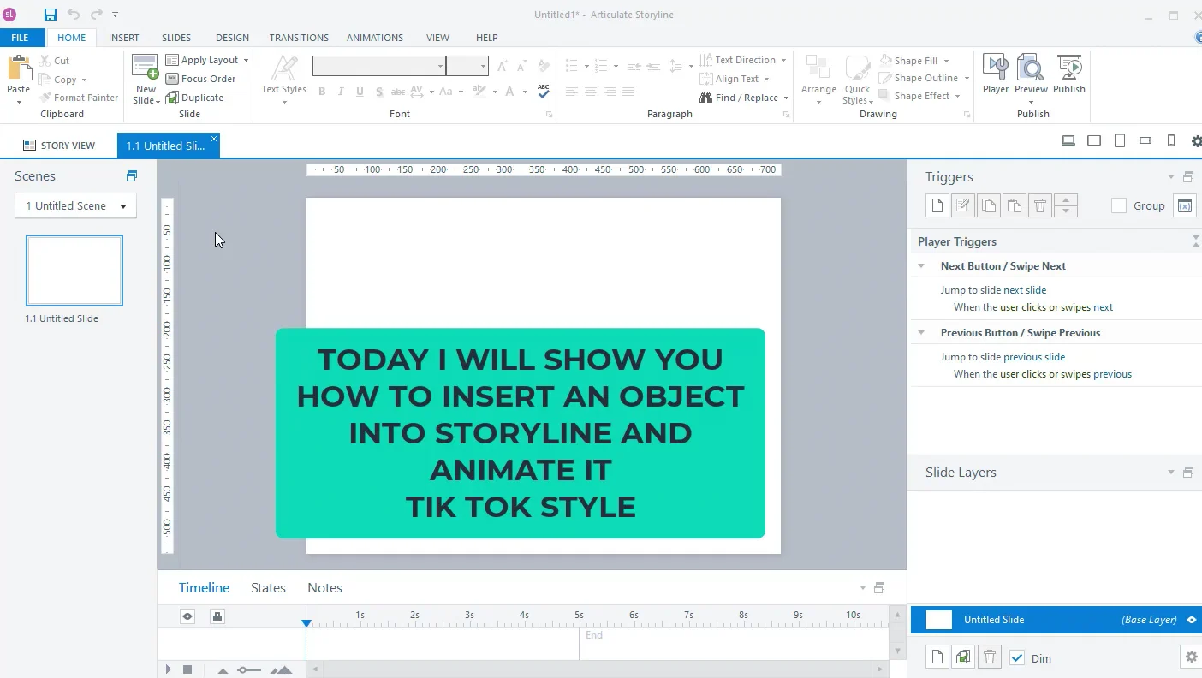The height and width of the screenshot is (678, 1202).
Task: Click the 'next slide' trigger link
Action: pyautogui.click(x=1025, y=290)
